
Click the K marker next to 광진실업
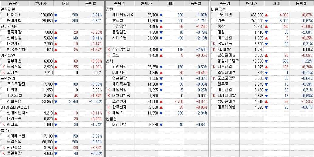pos(3,148)
